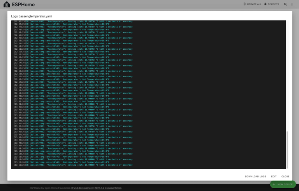Select the 13:08 sensor:093 log line

(x=73, y=143)
